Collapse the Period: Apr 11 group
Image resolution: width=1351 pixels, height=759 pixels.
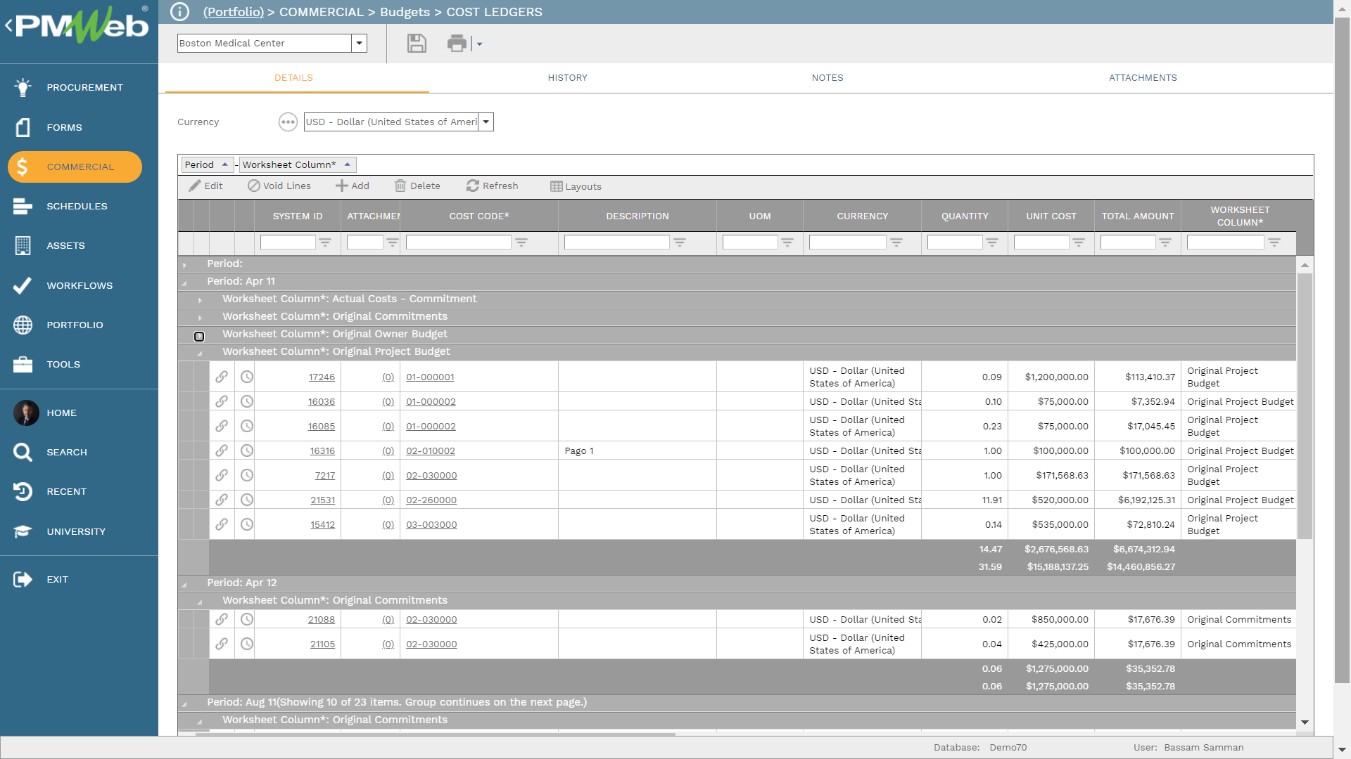tap(185, 282)
